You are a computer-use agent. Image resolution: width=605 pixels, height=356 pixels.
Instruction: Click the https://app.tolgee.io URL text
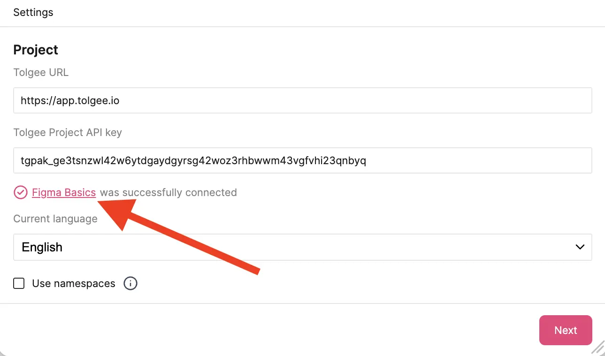(70, 100)
